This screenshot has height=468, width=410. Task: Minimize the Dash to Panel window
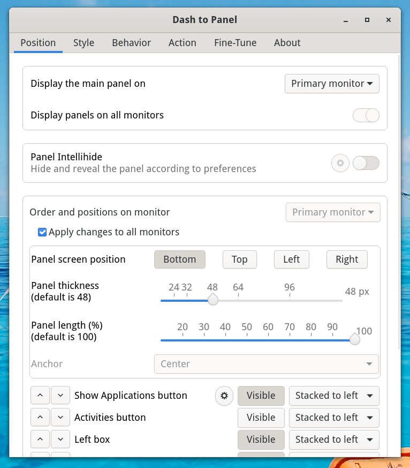(346, 20)
